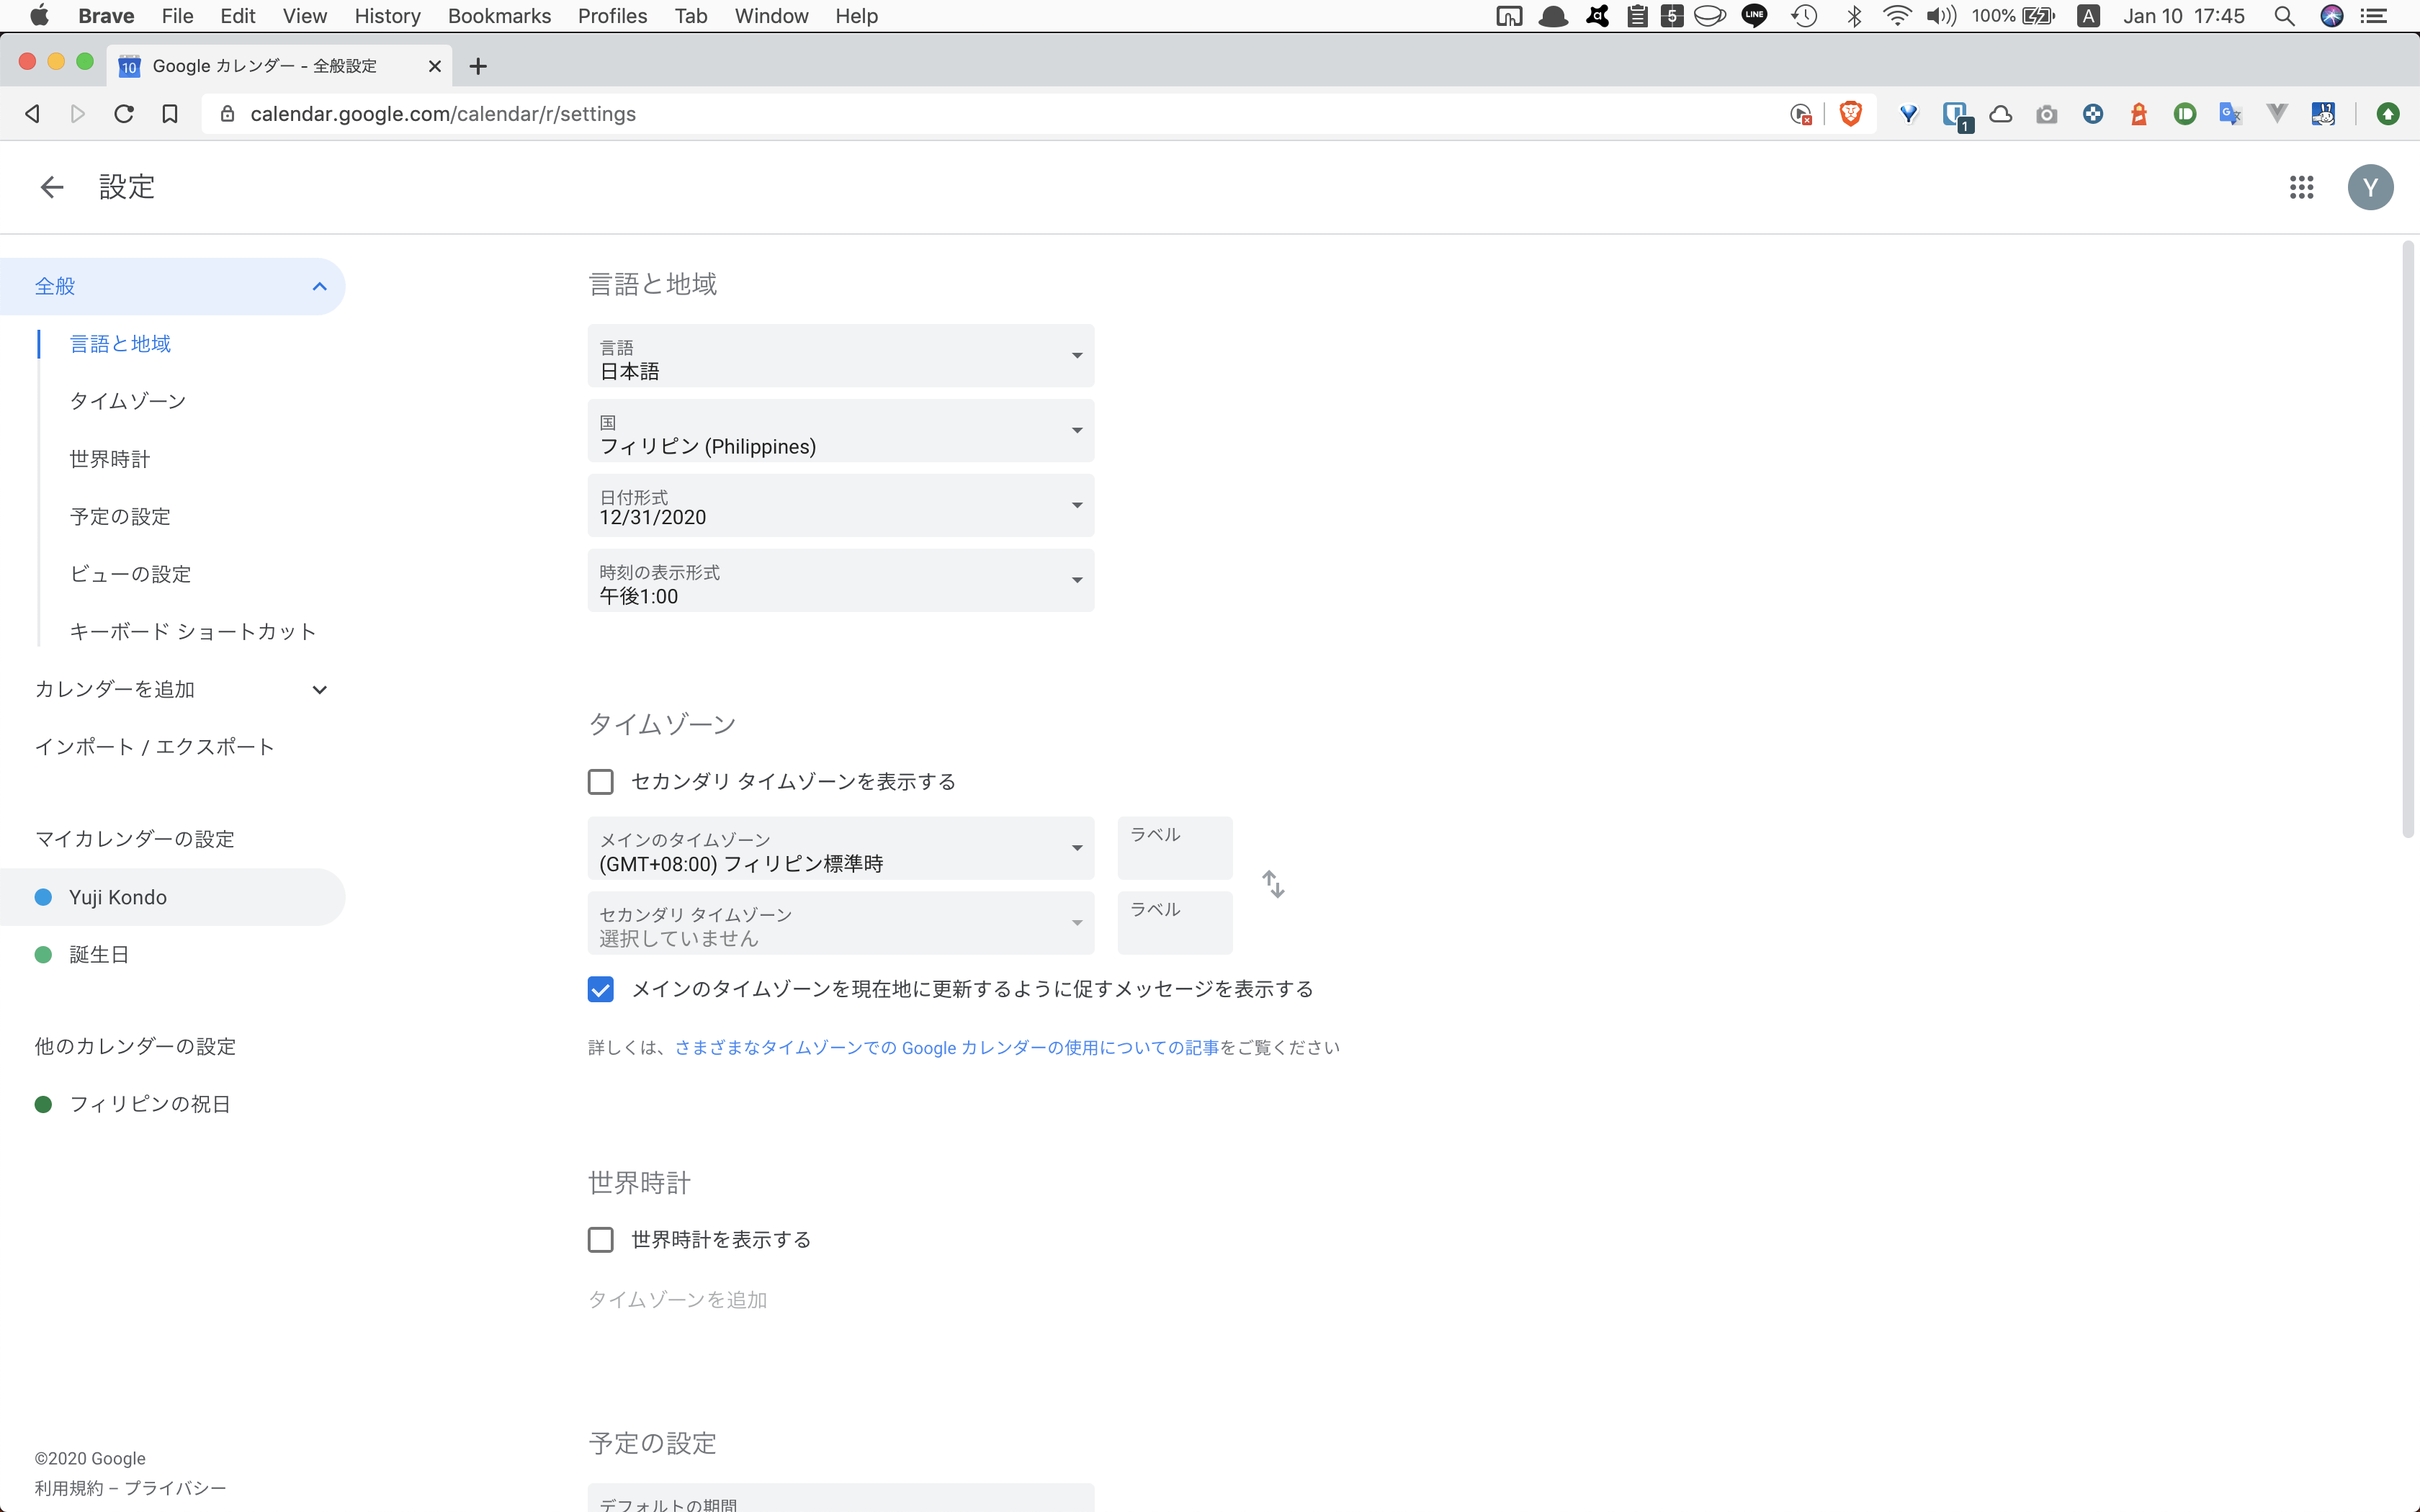Open the Brave Shields lion icon
Image resolution: width=2420 pixels, height=1512 pixels.
pyautogui.click(x=1850, y=113)
